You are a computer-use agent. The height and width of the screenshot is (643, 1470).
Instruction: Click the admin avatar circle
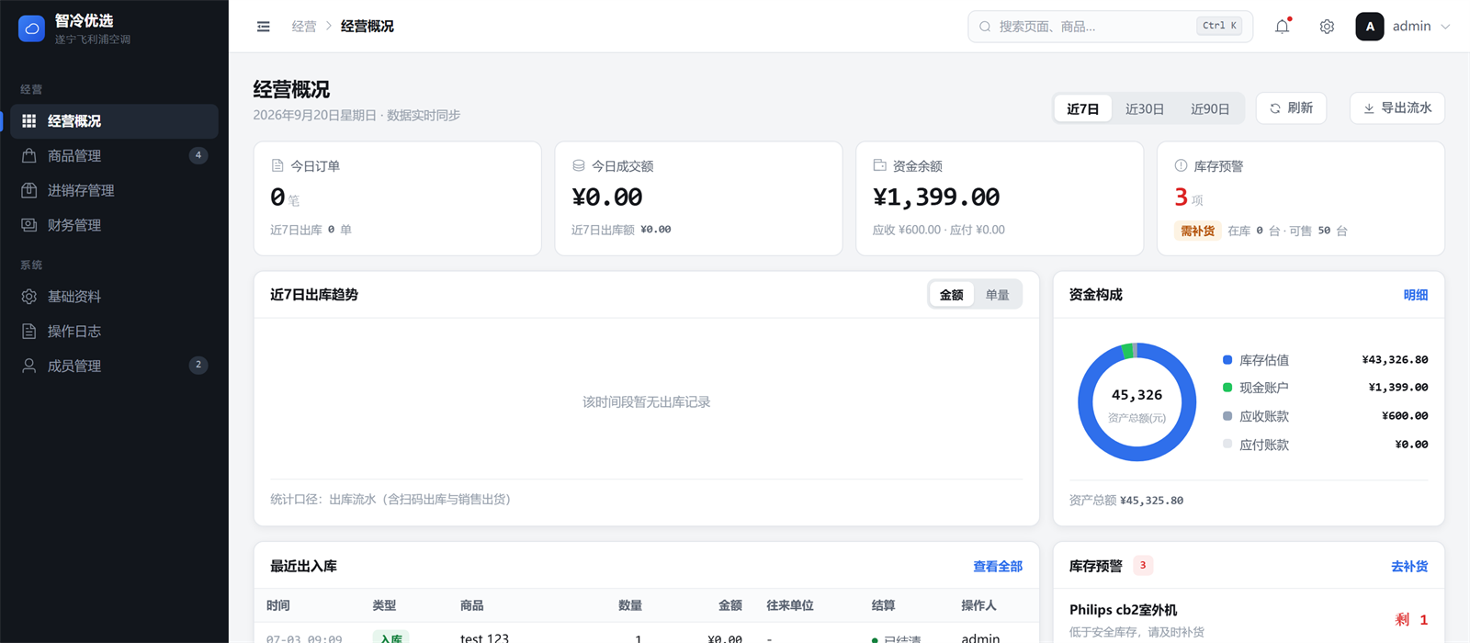(x=1370, y=27)
